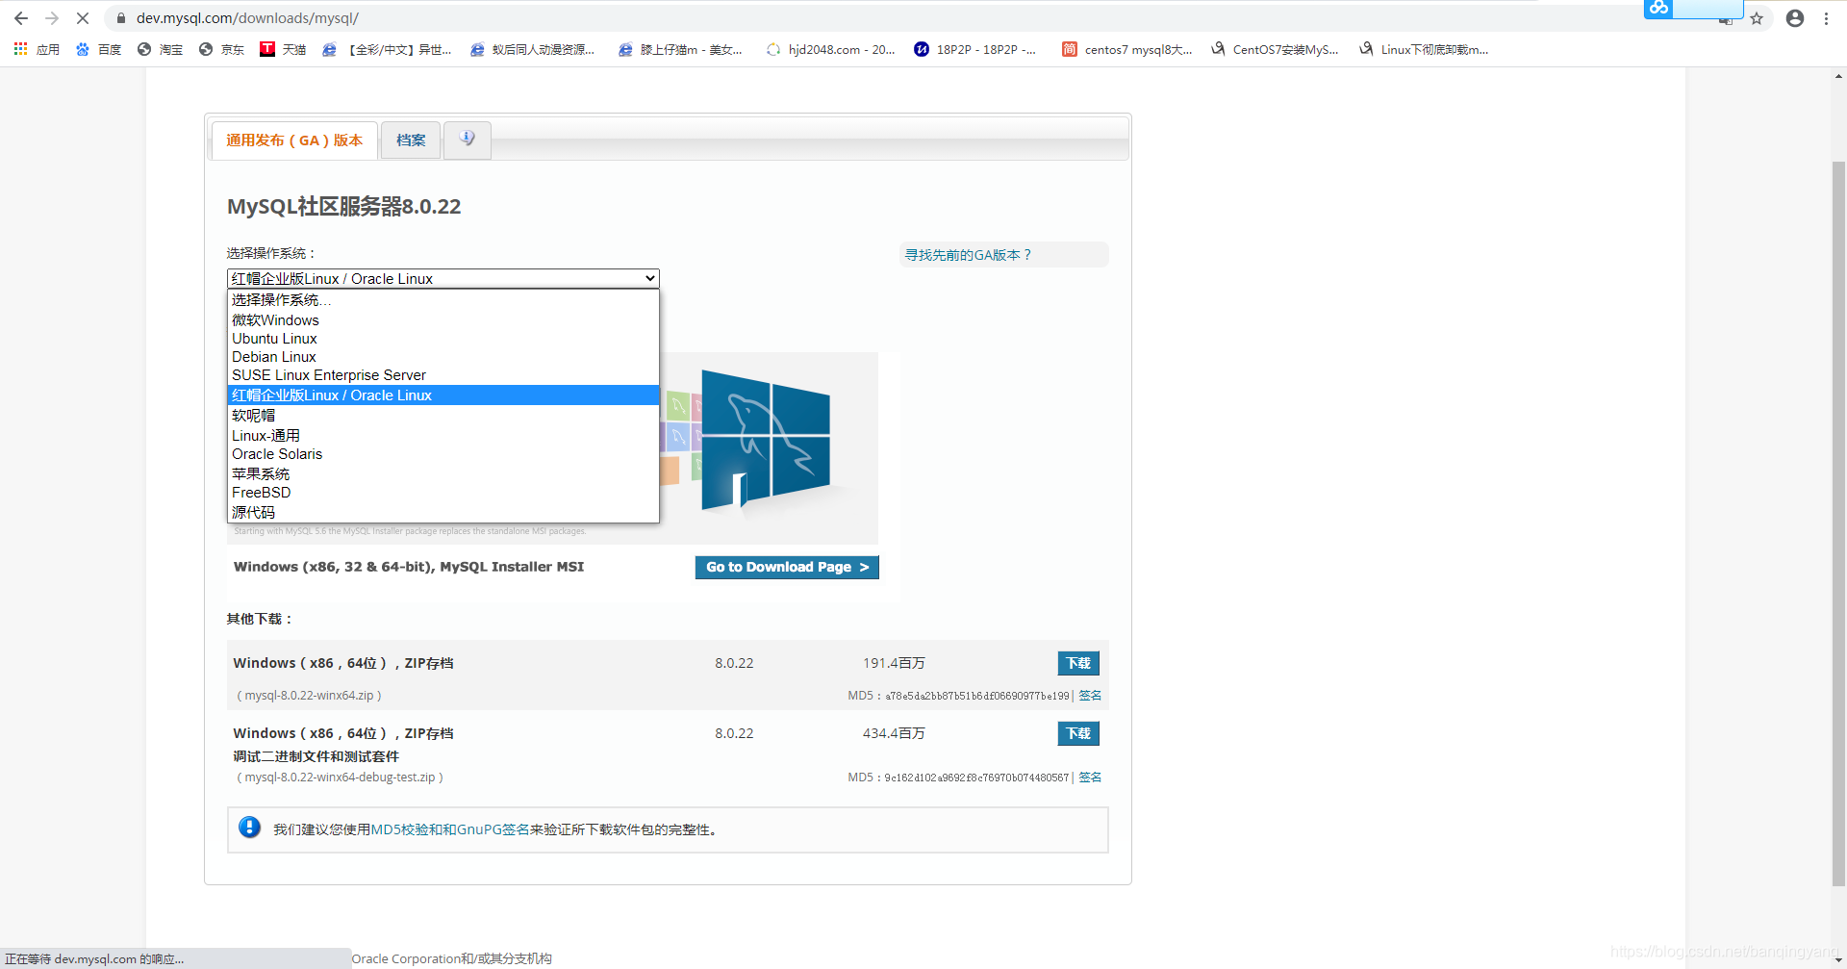
Task: Select Ubuntu Linux in the OS list
Action: point(443,339)
